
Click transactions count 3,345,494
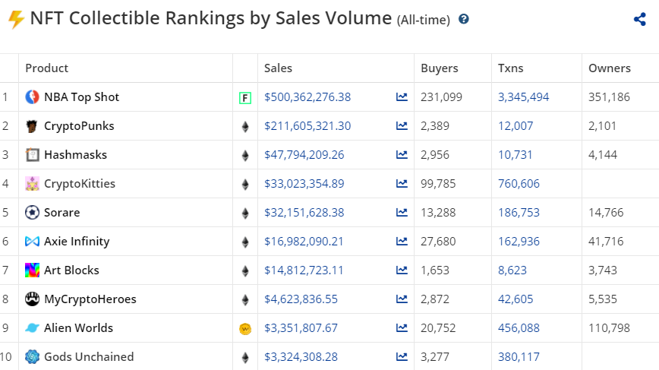point(523,97)
